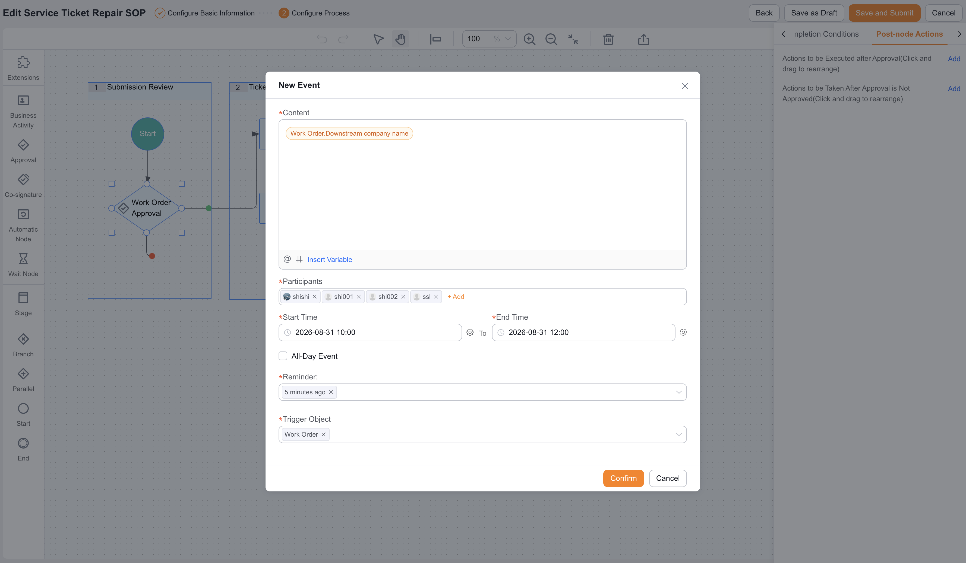Open End Time settings gear
966x563 pixels.
(x=683, y=332)
